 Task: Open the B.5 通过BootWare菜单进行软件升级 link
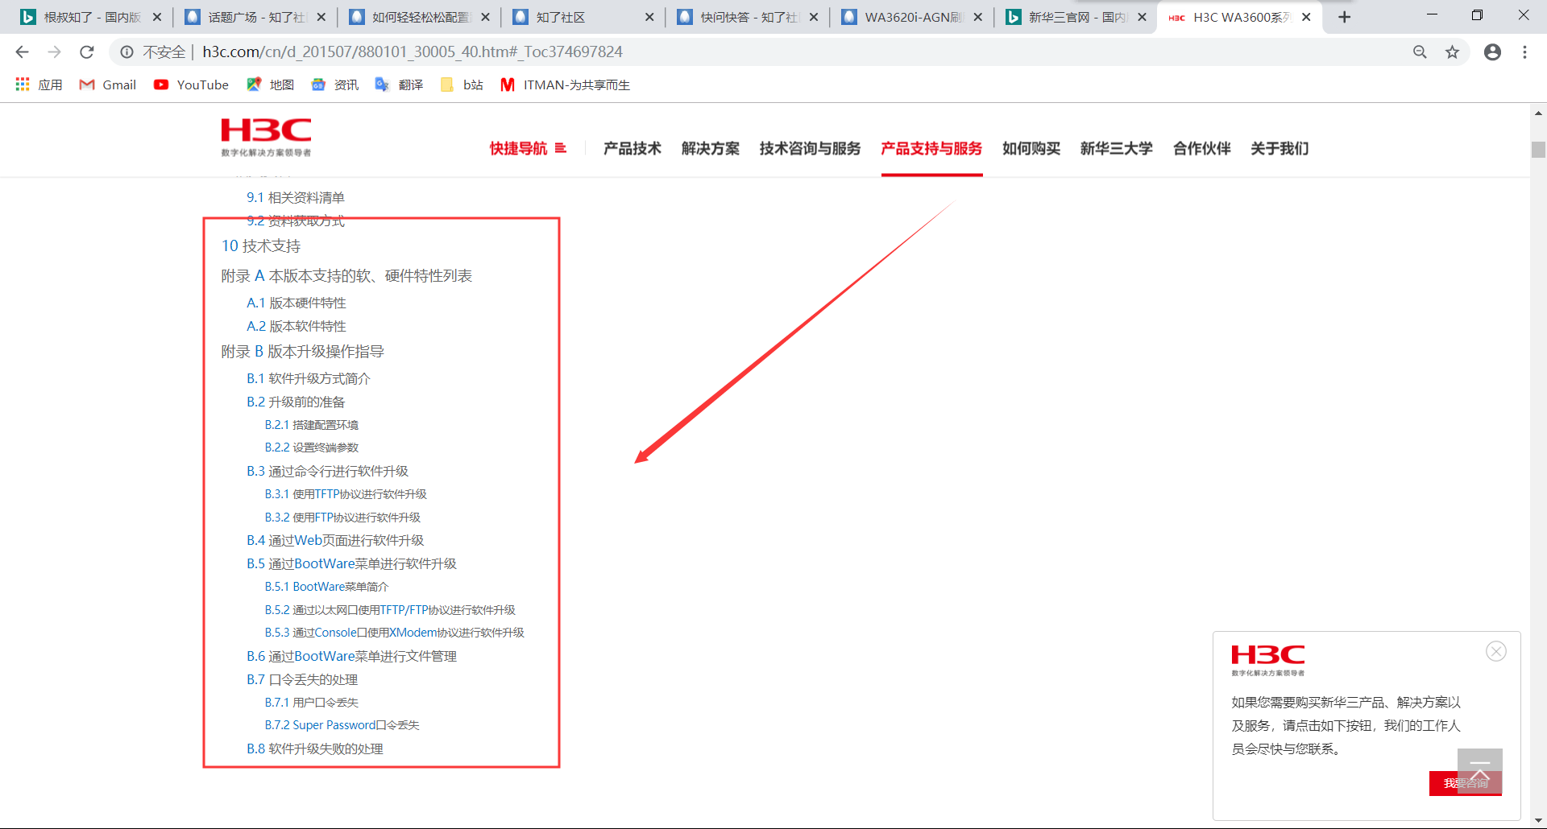coord(351,564)
